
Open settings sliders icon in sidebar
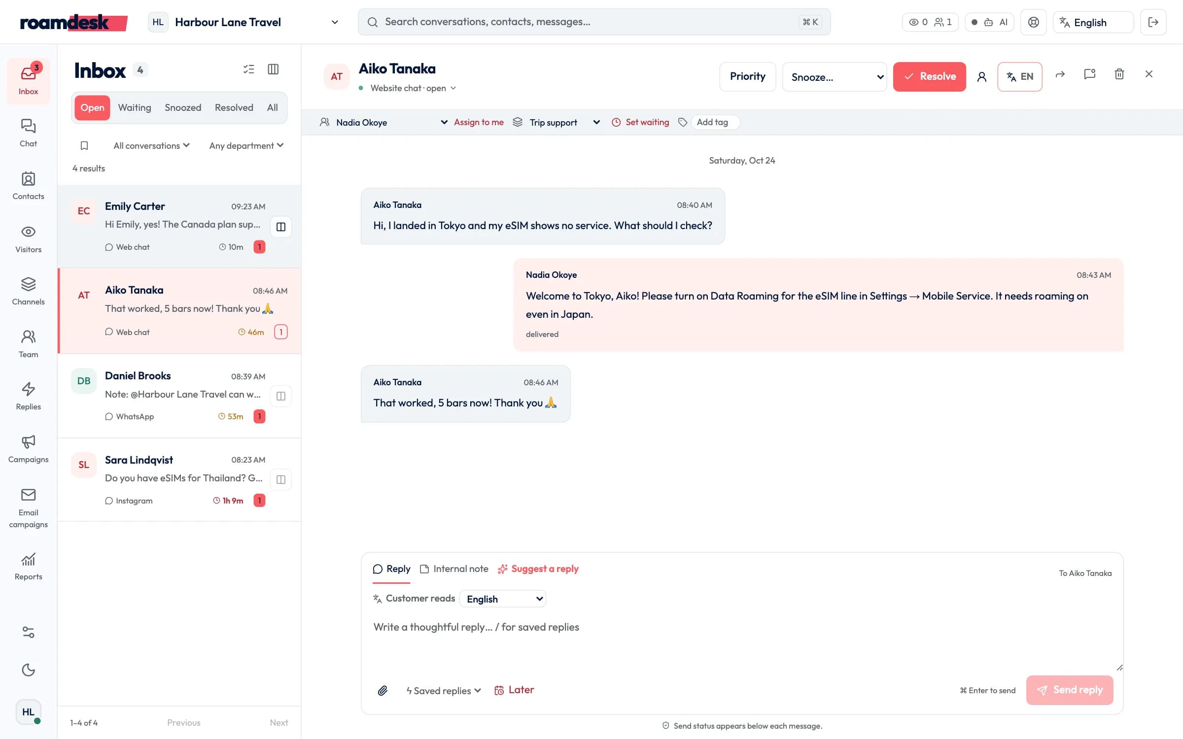point(28,632)
